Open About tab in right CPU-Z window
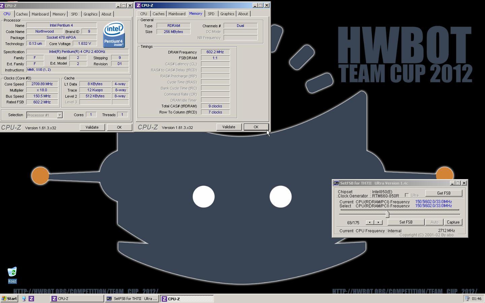 (243, 14)
